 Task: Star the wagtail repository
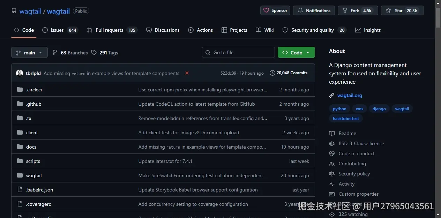pyautogui.click(x=402, y=10)
